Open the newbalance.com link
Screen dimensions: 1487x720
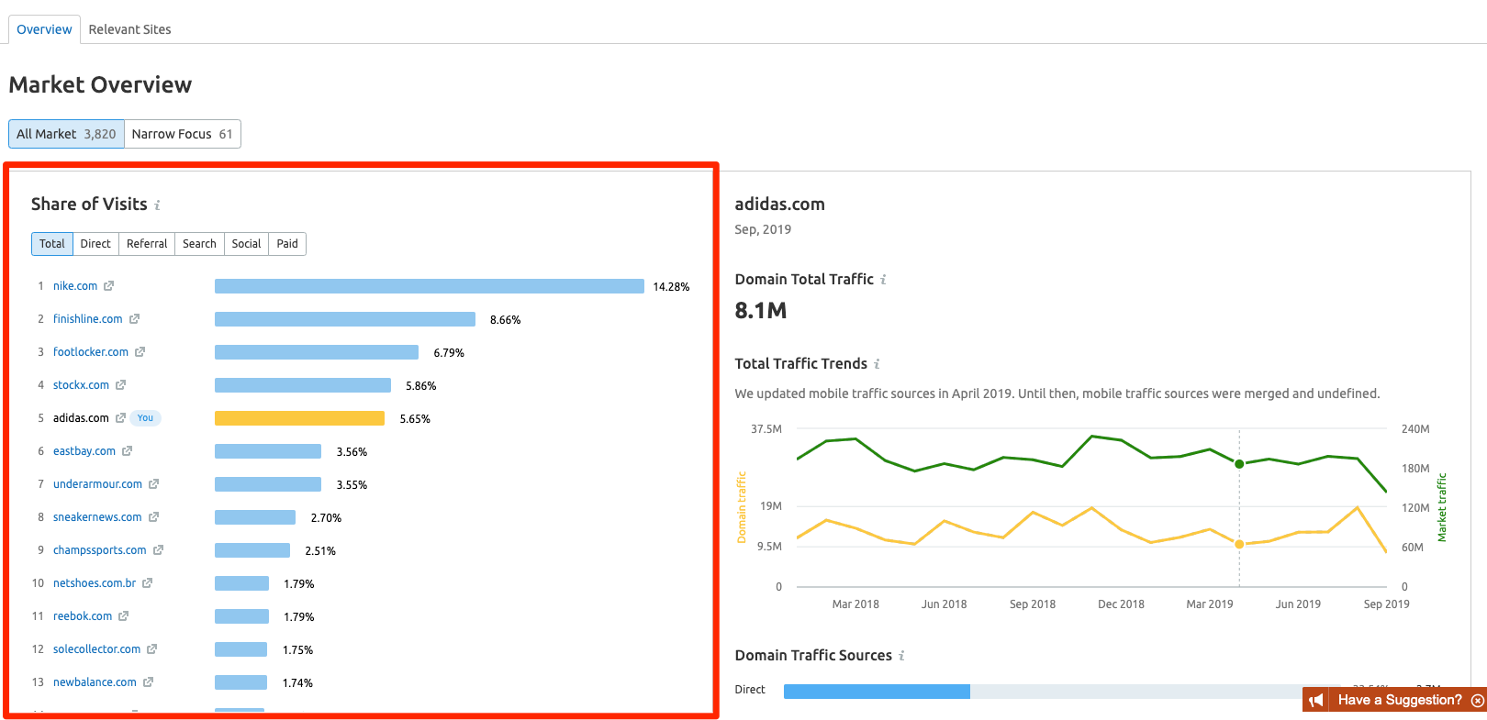point(95,682)
